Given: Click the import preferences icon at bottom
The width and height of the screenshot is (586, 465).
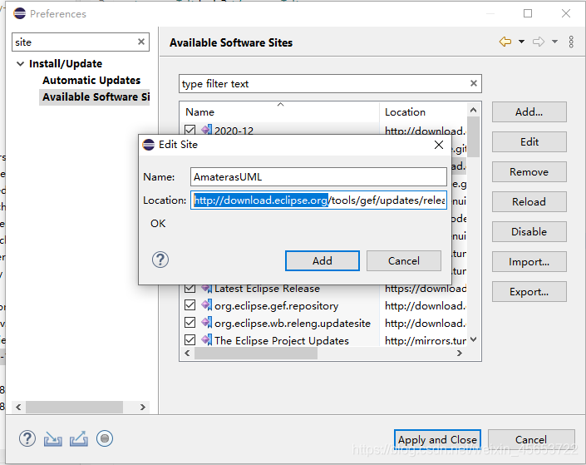Looking at the screenshot, I should coord(52,439).
